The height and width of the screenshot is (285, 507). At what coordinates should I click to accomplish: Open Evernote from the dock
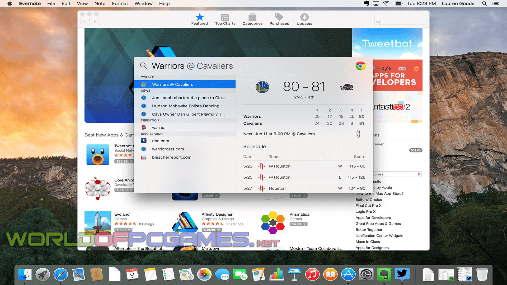tap(384, 274)
